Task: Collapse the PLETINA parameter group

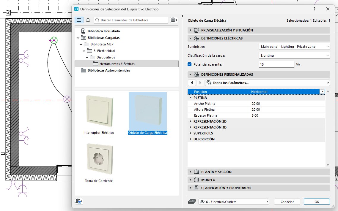Action: 191,98
